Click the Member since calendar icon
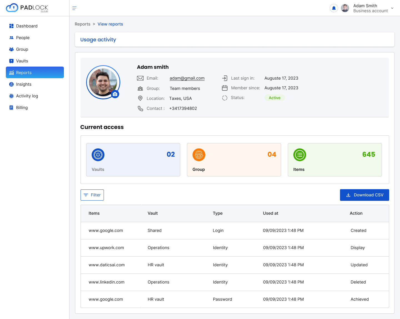The width and height of the screenshot is (400, 319). (225, 88)
